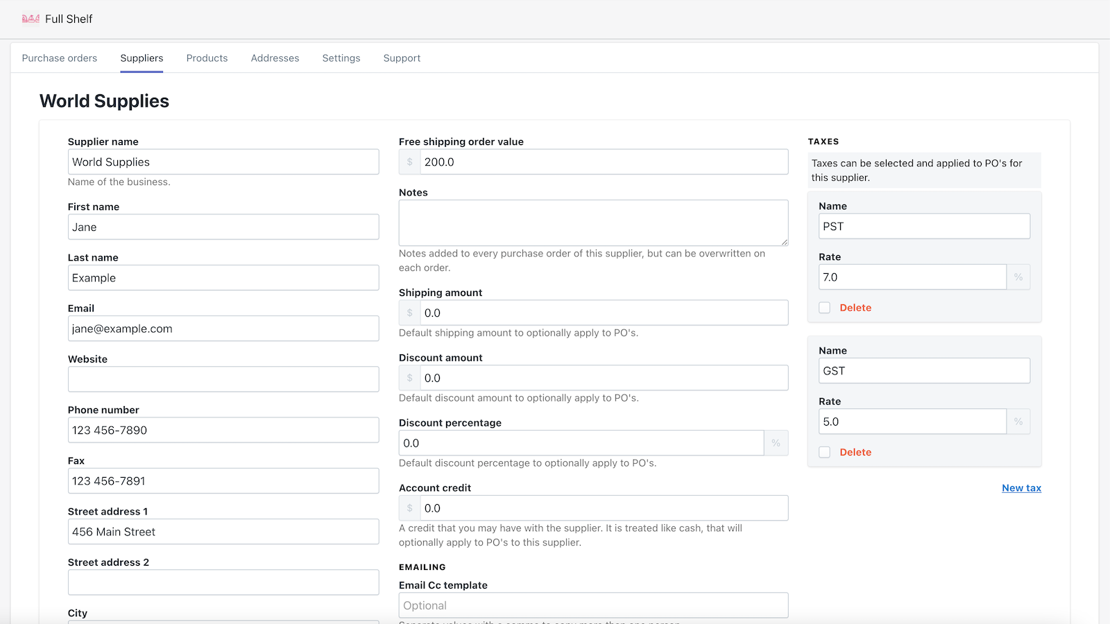Click the New tax link
This screenshot has width=1110, height=624.
click(x=1021, y=488)
